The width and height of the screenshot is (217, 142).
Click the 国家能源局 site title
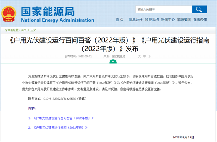[48, 12]
